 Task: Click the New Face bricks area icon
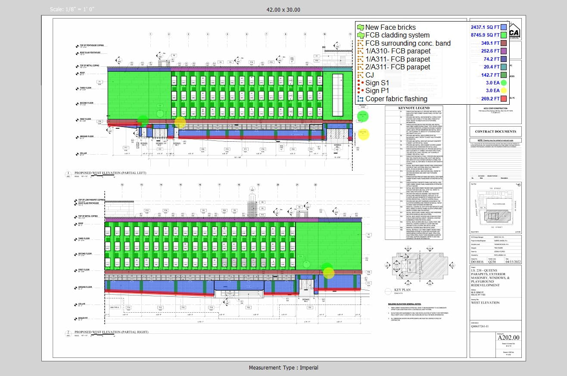click(x=361, y=27)
